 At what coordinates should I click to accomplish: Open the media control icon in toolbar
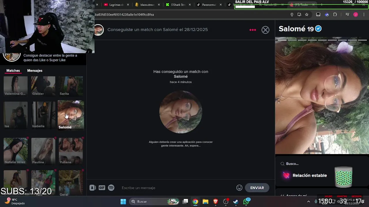tap(347, 15)
